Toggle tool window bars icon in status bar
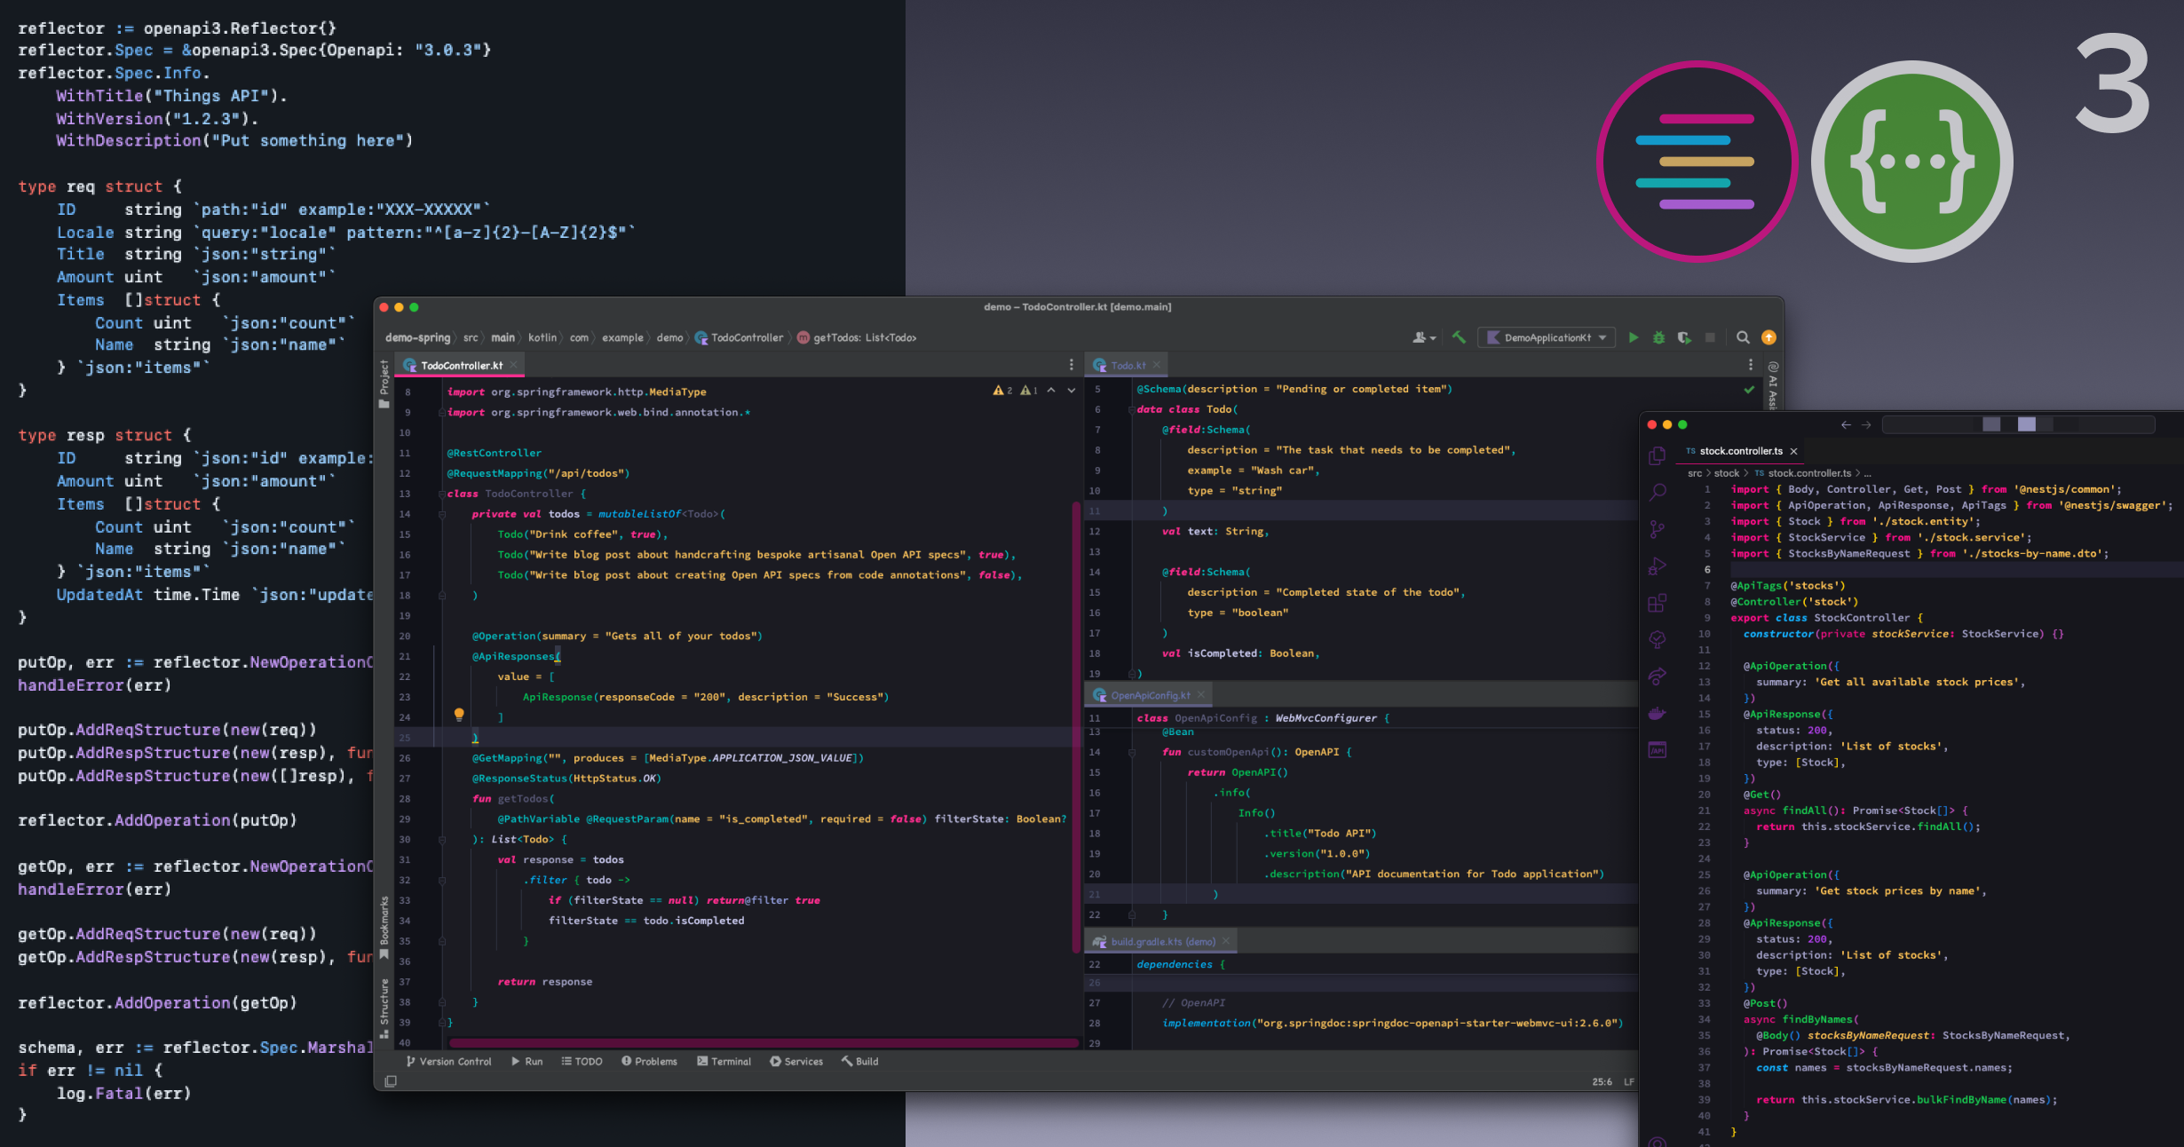Image resolution: width=2184 pixels, height=1147 pixels. tap(391, 1081)
